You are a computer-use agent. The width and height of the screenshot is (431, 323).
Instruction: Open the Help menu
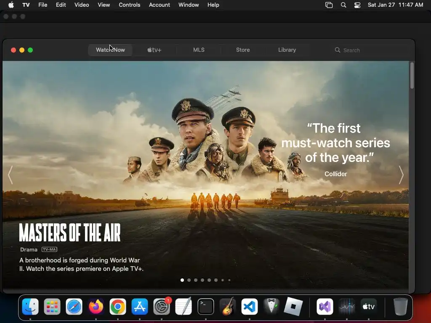point(213,5)
